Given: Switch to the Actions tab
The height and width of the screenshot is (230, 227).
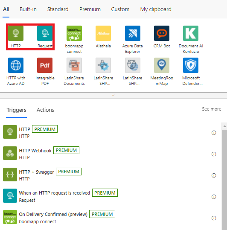Looking at the screenshot, I should click(x=45, y=110).
